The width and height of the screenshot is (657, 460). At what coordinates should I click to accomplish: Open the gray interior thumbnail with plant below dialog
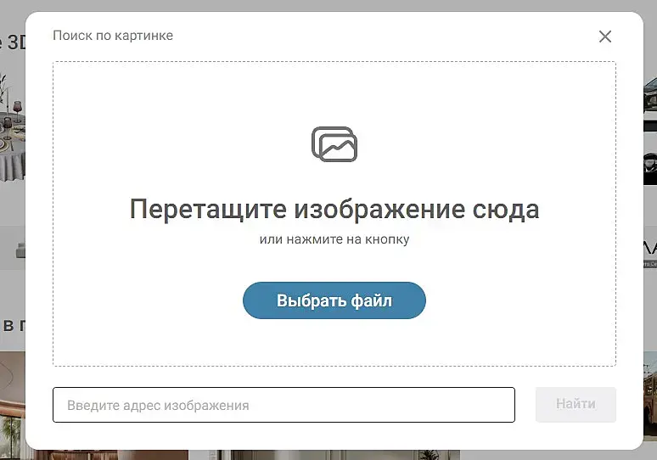[x=334, y=455]
